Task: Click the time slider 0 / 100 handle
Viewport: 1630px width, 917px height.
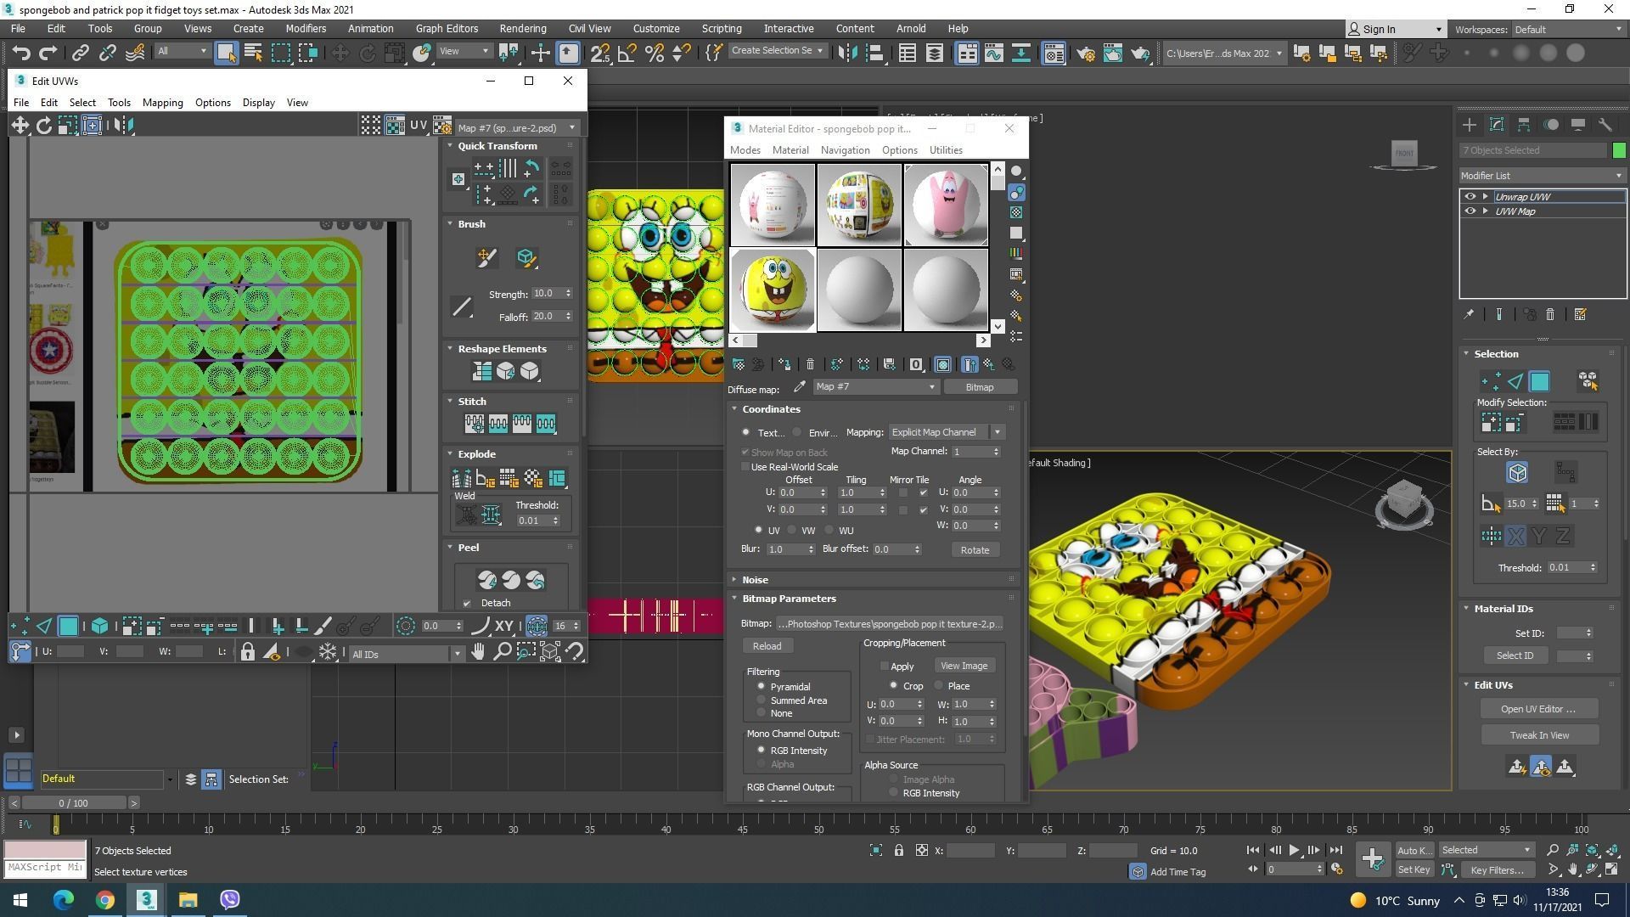Action: point(74,802)
